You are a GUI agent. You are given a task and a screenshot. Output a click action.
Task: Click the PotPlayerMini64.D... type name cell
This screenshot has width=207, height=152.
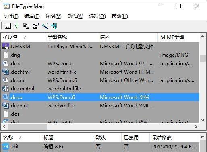pos(70,47)
